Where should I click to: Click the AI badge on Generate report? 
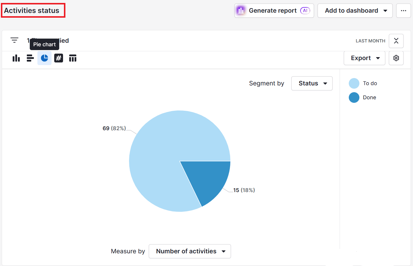pyautogui.click(x=305, y=11)
